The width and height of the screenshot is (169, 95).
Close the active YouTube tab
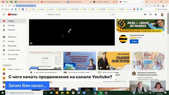point(143,2)
